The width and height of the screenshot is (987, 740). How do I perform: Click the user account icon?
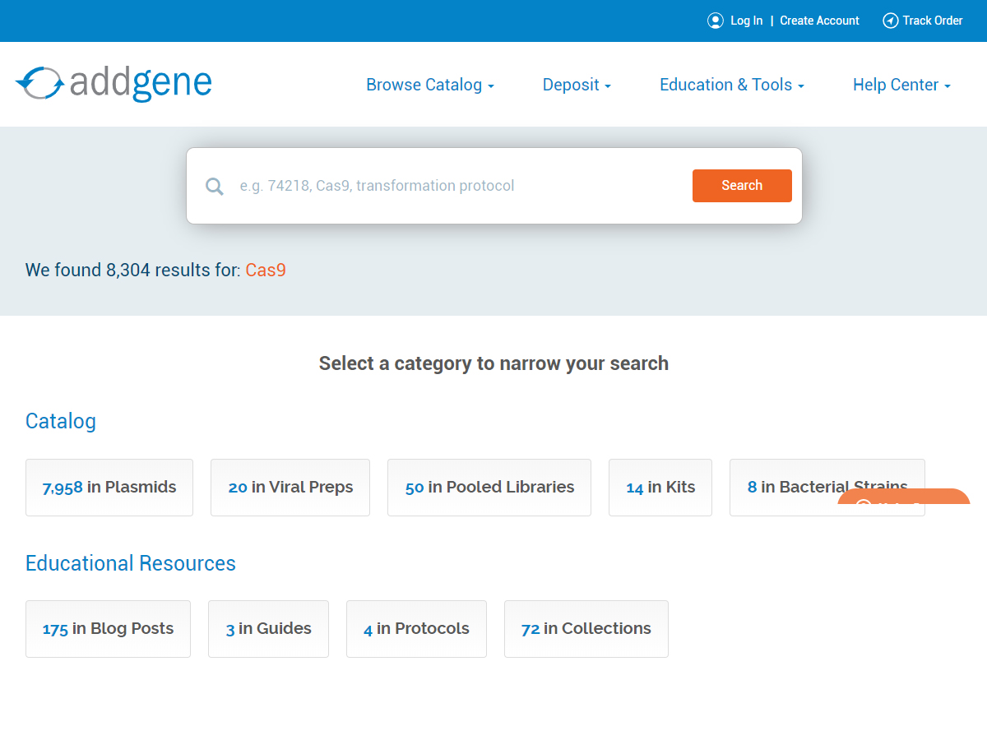coord(716,21)
